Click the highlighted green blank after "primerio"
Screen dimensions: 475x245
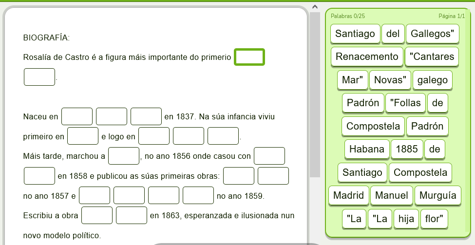[249, 57]
